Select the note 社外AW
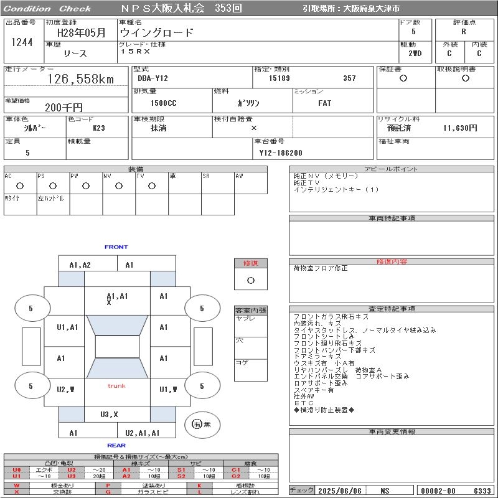 point(304,397)
